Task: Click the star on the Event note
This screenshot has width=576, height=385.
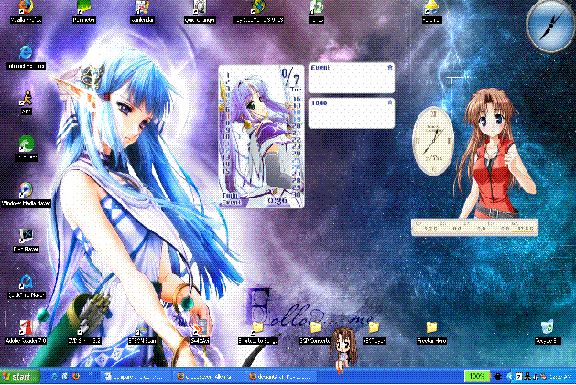Action: [390, 67]
